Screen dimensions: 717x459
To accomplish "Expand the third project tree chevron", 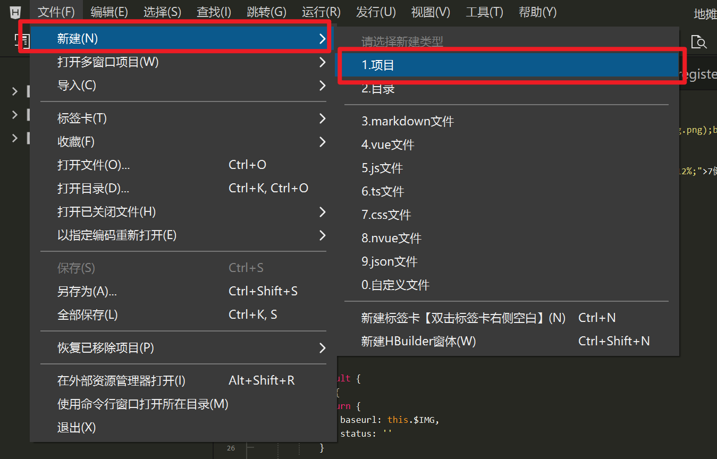I will [14, 138].
